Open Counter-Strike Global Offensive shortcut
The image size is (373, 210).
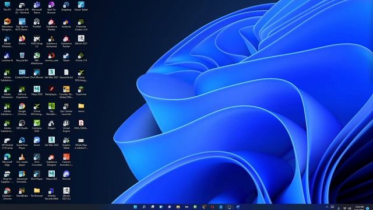coord(66,92)
